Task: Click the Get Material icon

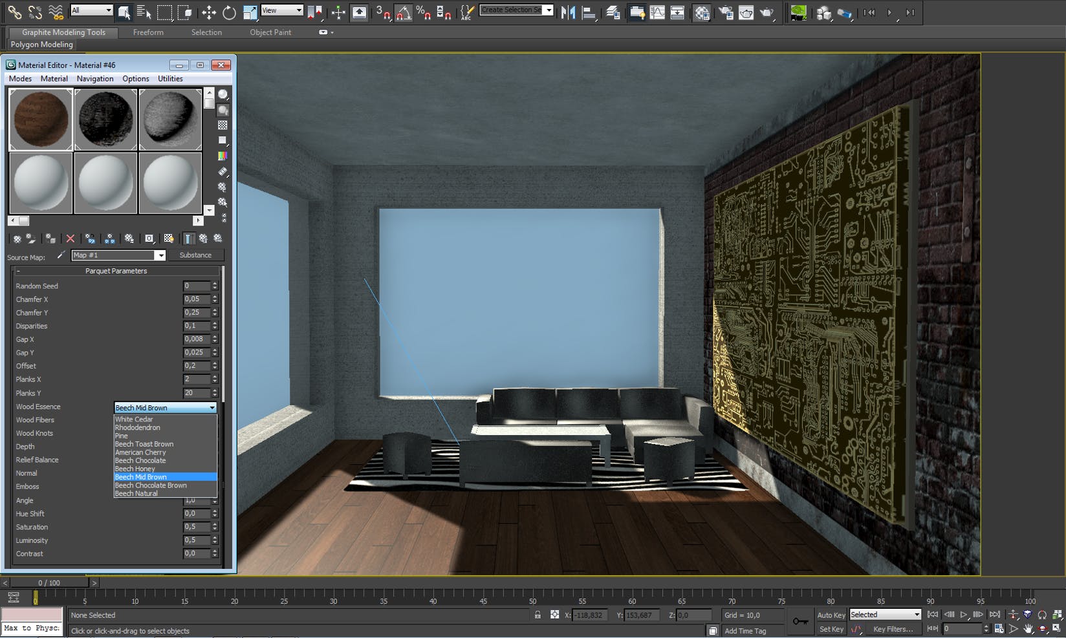Action: click(16, 239)
